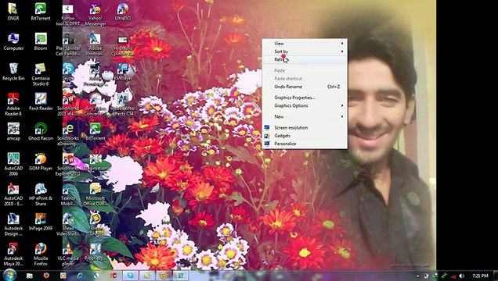Viewport: 498px width, 281px height.
Task: Select the GOM Player desktop icon
Action: 41,162
